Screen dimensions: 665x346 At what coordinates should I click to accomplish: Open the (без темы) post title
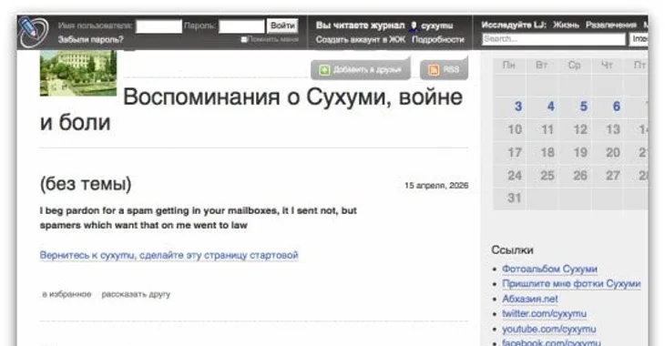(86, 184)
